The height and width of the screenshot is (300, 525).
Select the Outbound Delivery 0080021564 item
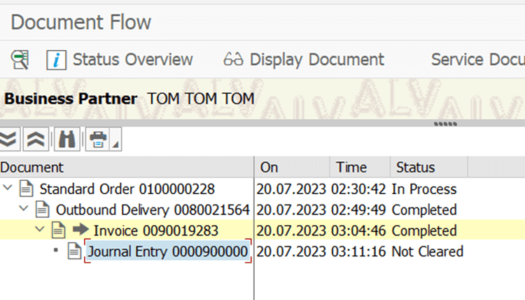point(153,210)
